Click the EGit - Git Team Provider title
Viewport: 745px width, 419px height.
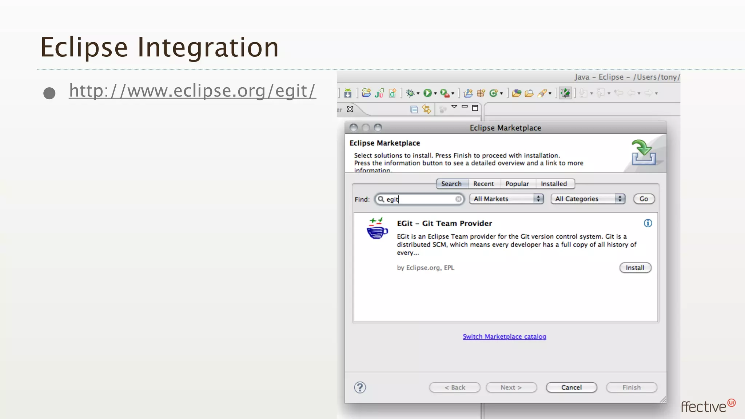pos(445,223)
